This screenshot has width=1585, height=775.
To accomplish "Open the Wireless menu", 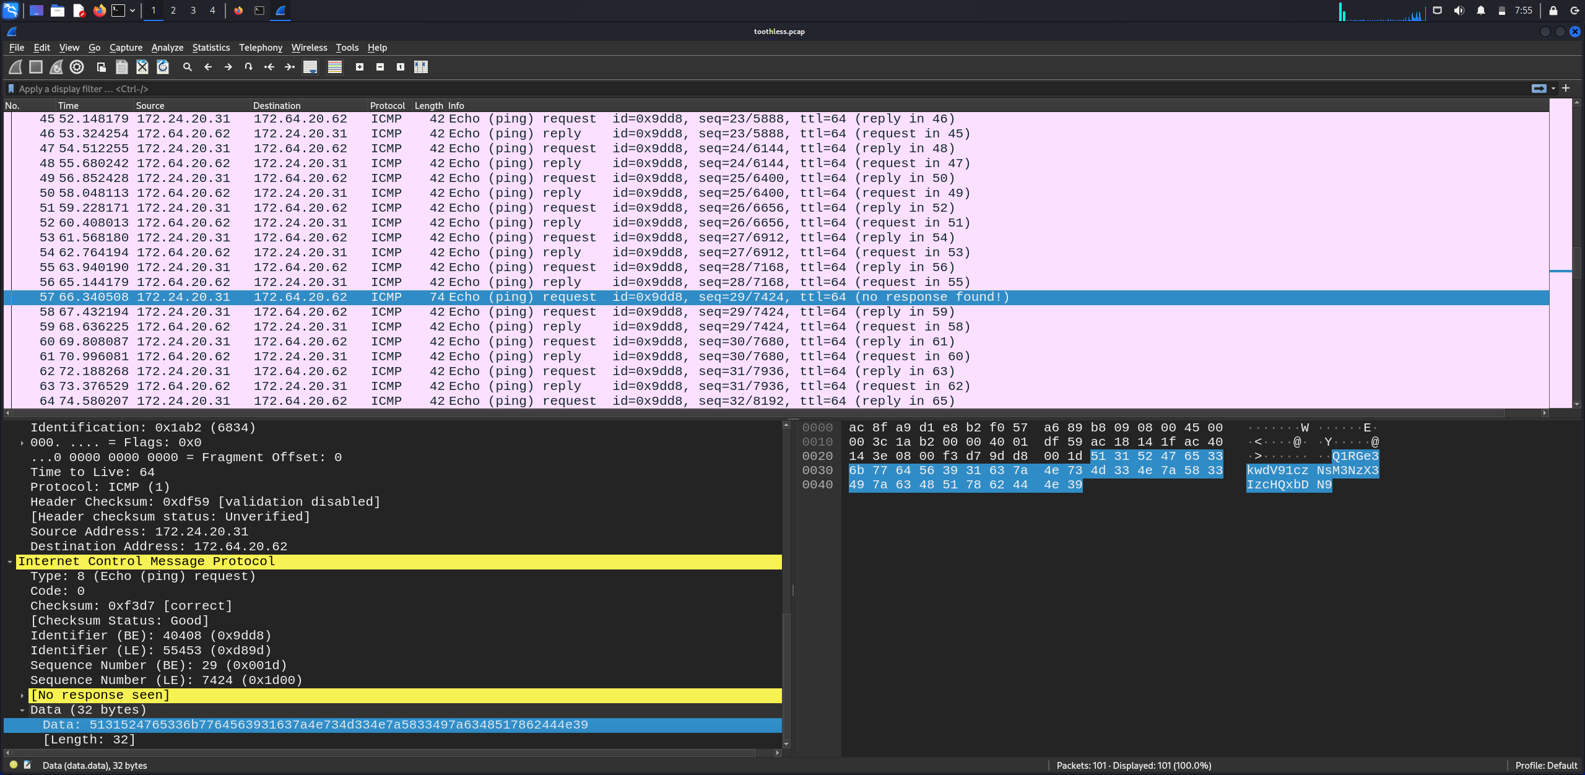I will pos(310,48).
